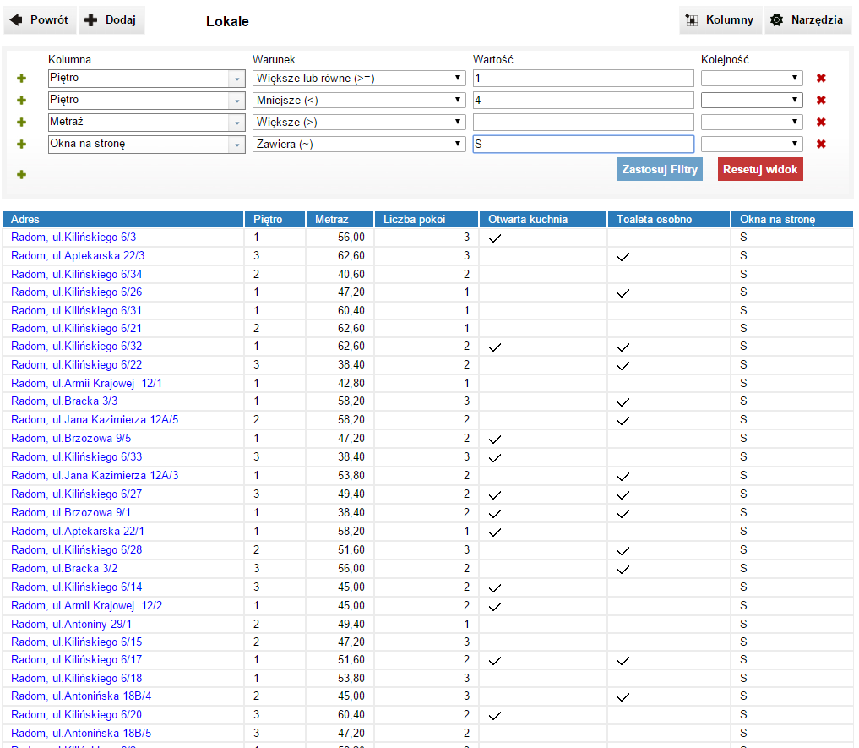The width and height of the screenshot is (859, 748).
Task: Click the red Resetuj widok button
Action: (x=759, y=169)
